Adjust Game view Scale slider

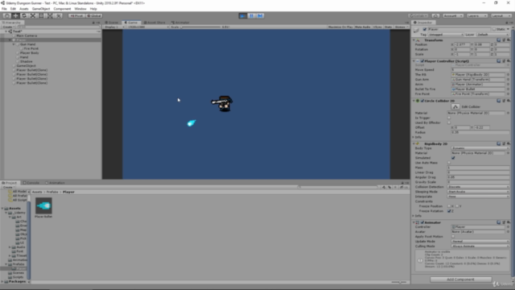[200, 27]
